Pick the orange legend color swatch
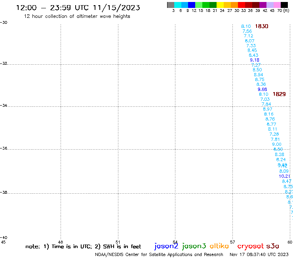Image resolution: width=293 pixels, height=258 pixels. point(234,5)
